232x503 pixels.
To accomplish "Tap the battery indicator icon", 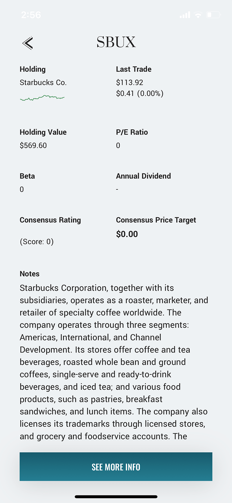I will coord(213,15).
